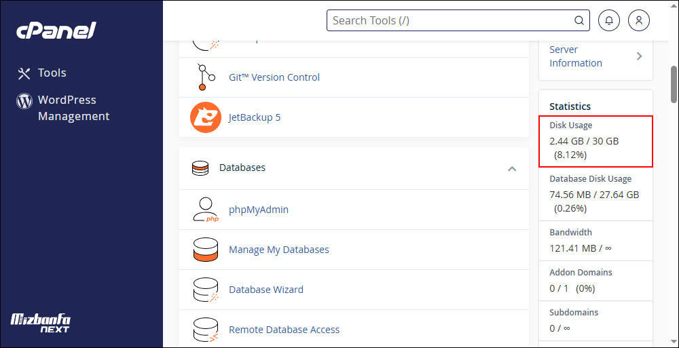This screenshot has width=679, height=348.
Task: Click the Manage My Databases icon
Action: [206, 250]
